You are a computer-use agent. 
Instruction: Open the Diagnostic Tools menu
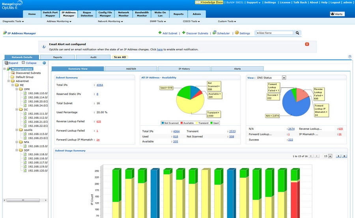(11, 21)
